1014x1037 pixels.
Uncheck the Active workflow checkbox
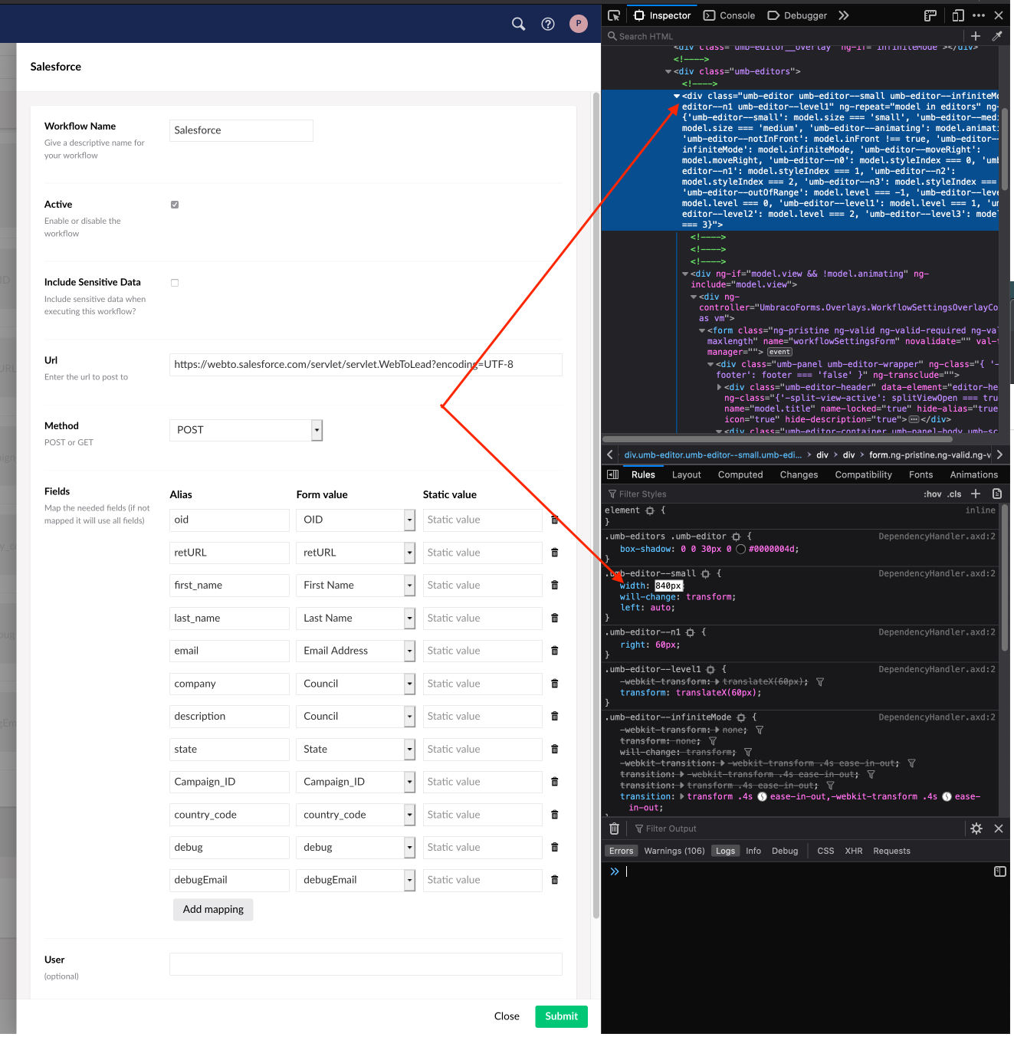[x=174, y=205]
